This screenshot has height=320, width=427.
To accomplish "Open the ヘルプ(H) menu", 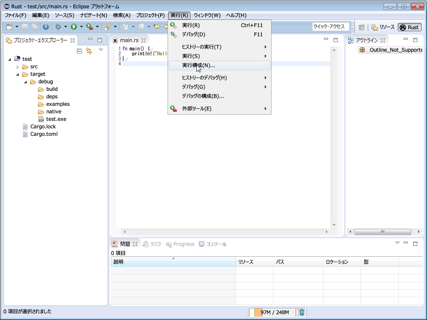I will click(x=236, y=15).
